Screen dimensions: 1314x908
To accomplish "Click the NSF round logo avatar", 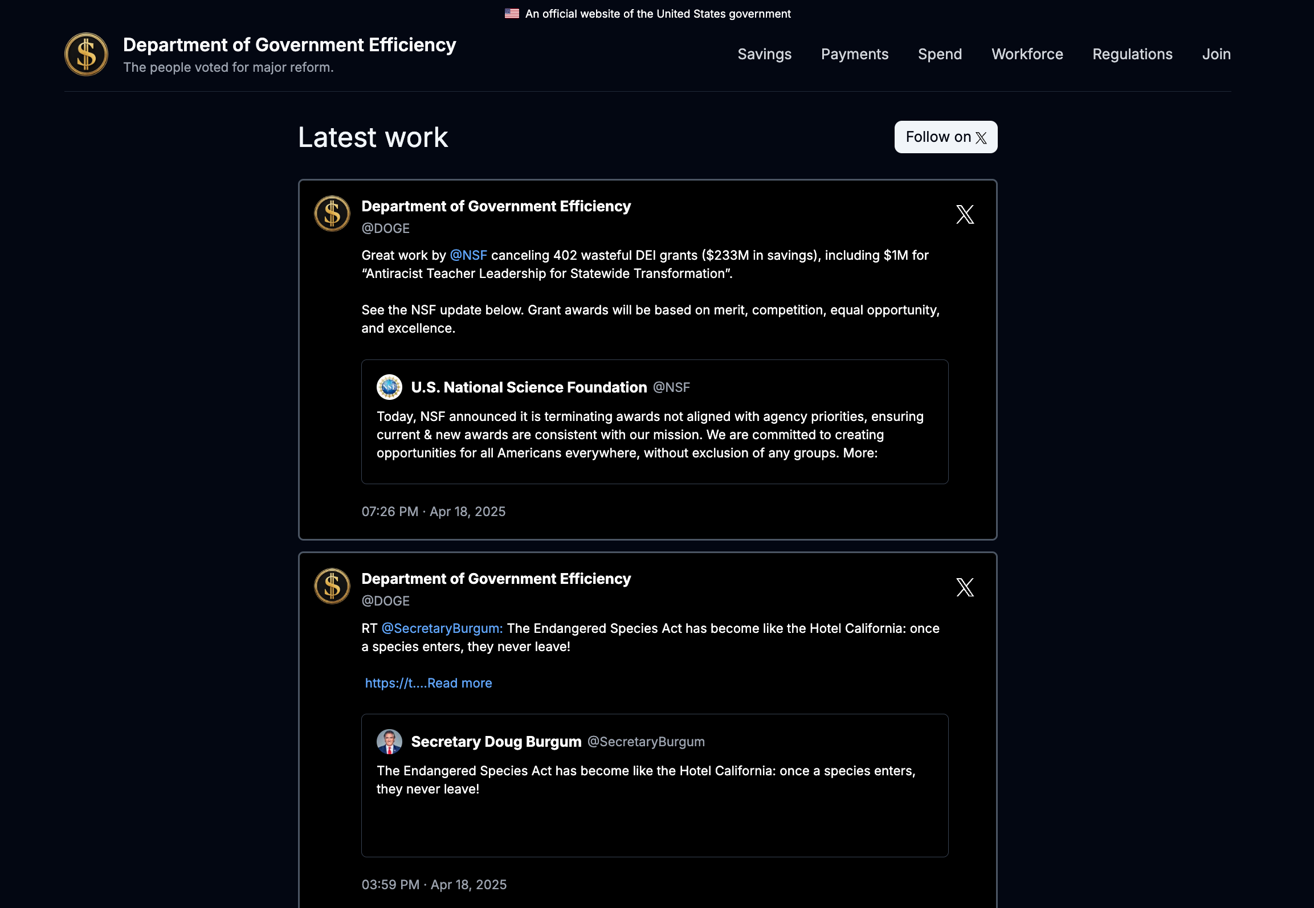I will (389, 387).
